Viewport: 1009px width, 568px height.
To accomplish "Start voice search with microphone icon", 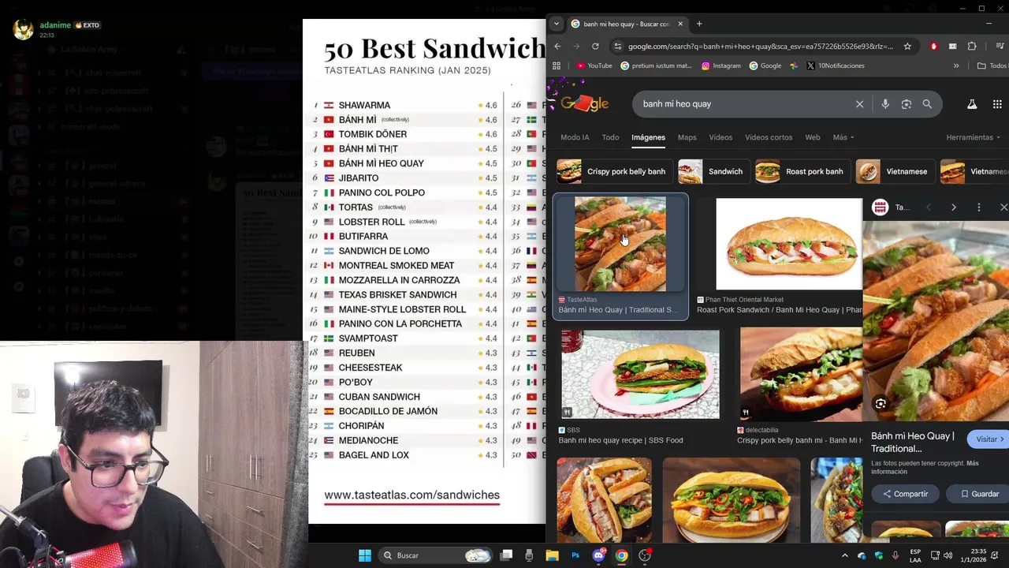I will pyautogui.click(x=885, y=104).
